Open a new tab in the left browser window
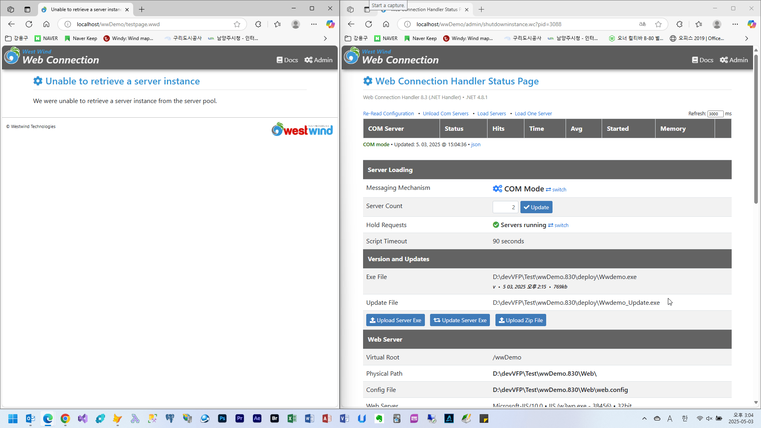Viewport: 761px width, 428px height. 142,9
